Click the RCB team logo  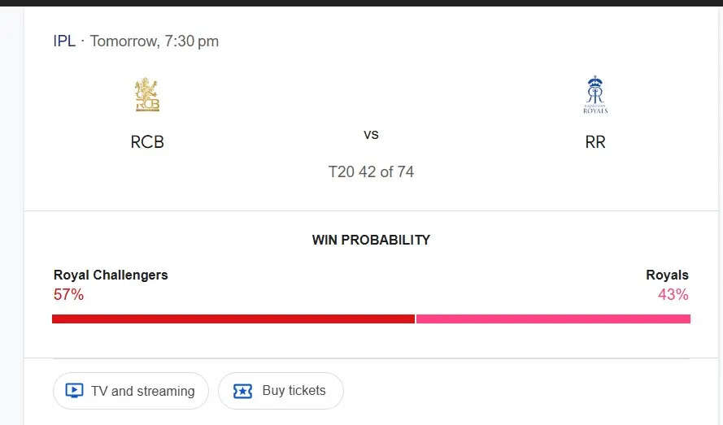point(147,94)
